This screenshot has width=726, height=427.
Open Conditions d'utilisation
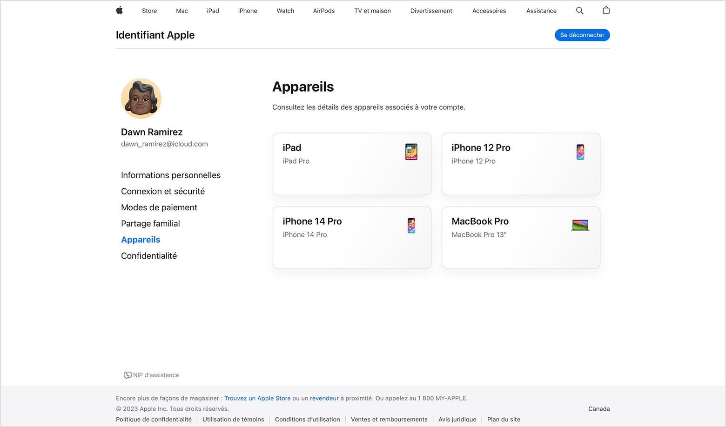pos(308,420)
